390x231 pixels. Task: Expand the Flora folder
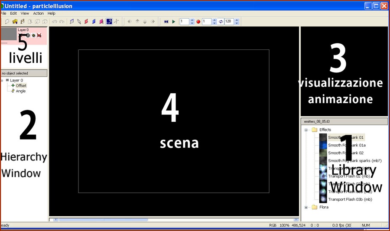pos(306,207)
